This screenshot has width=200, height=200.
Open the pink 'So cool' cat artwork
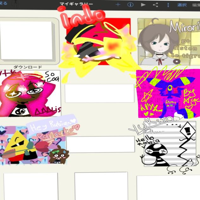coord(30,93)
